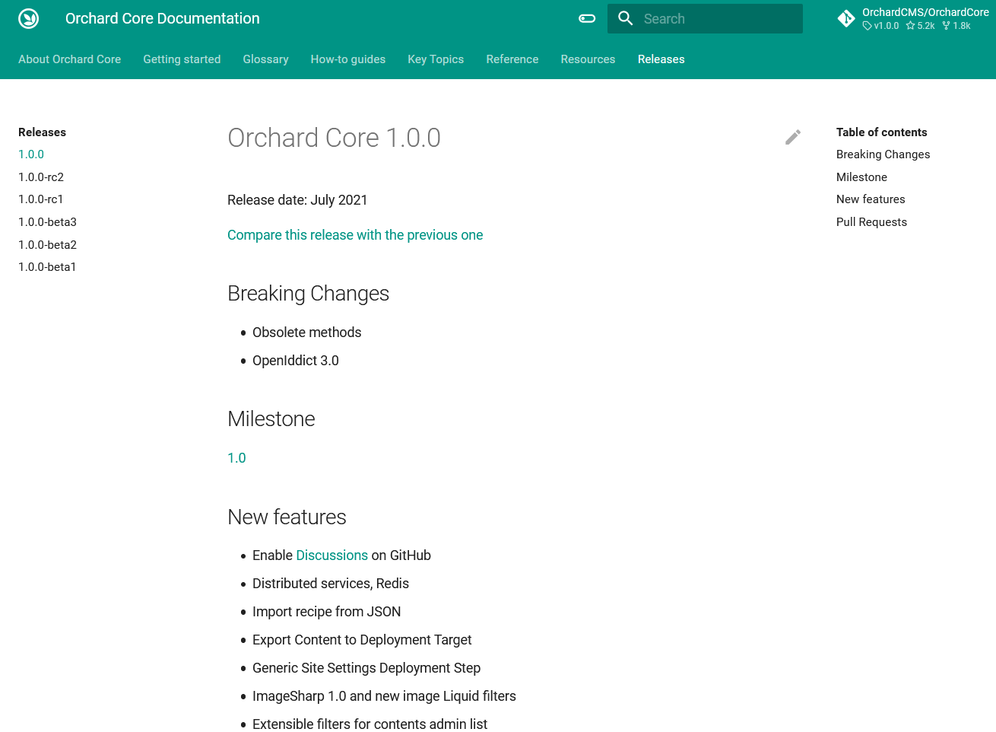
Task: Go to the Key Topics tab
Action: coord(436,59)
